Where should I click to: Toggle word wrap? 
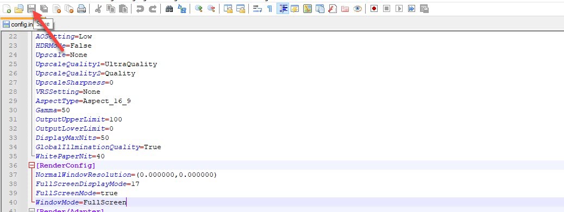257,9
